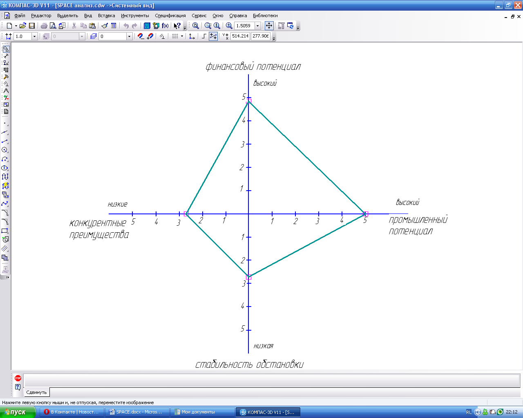
Task: Select the Circle drawing tool
Action: click(x=5, y=150)
